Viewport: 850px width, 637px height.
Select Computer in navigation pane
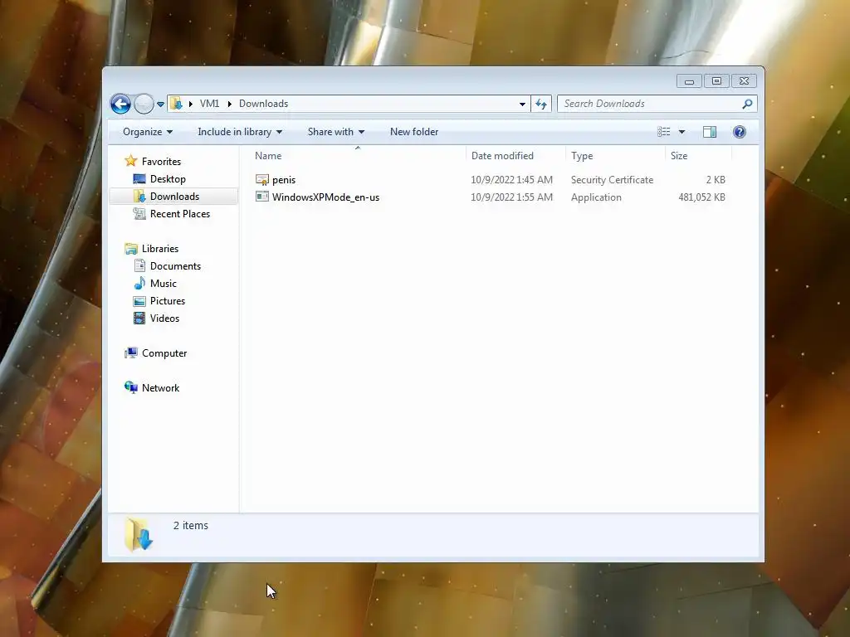164,353
